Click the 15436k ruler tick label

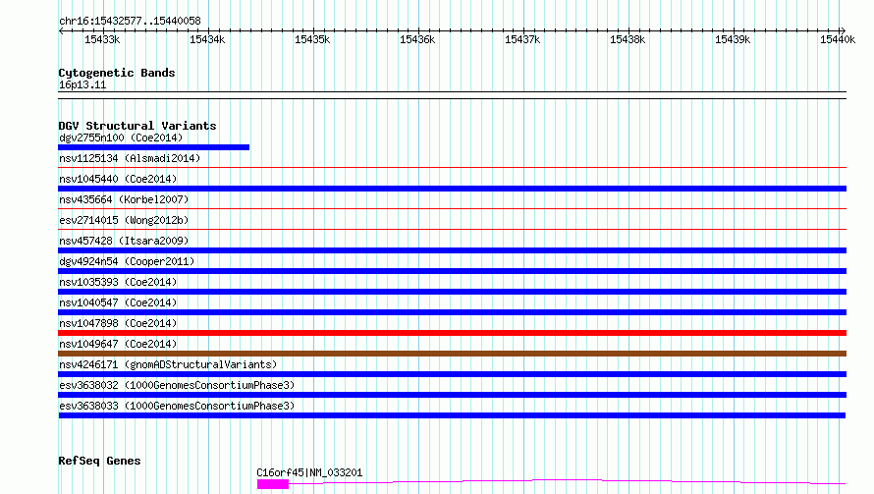click(417, 39)
